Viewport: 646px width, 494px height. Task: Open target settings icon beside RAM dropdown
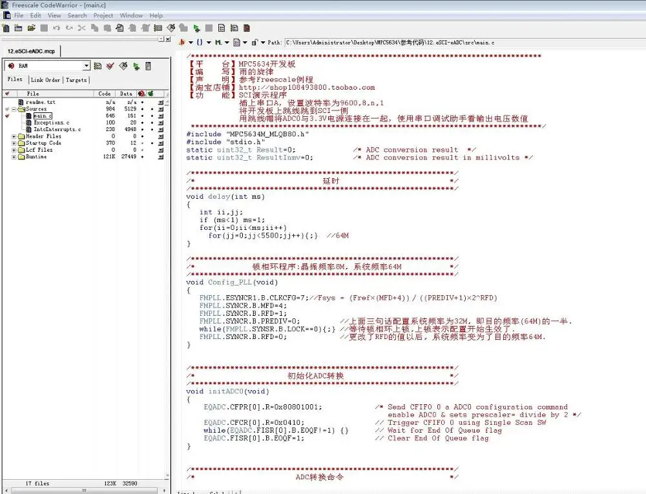point(98,66)
